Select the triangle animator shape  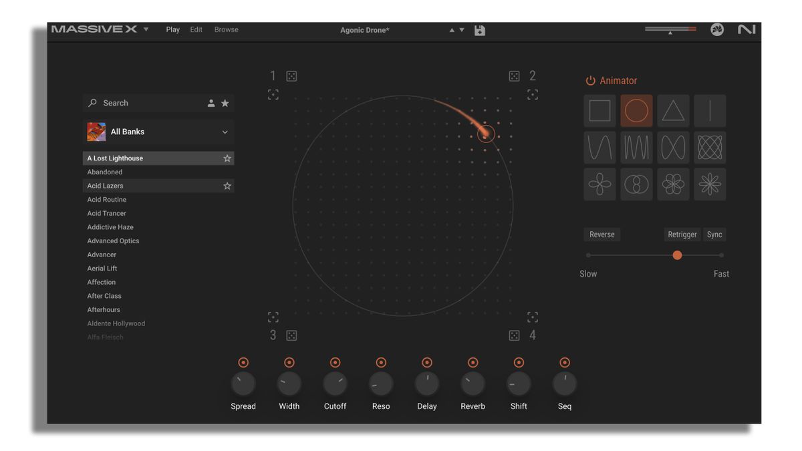coord(673,111)
